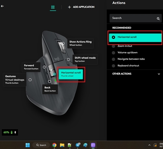
Task: Click the plus icon beside ADD APPLICATION
Action: 69,7
